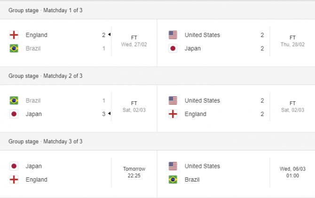This screenshot has height=198, width=315.
Task: Select Brazil flag in Brazil–Japan match
Action: (x=14, y=100)
